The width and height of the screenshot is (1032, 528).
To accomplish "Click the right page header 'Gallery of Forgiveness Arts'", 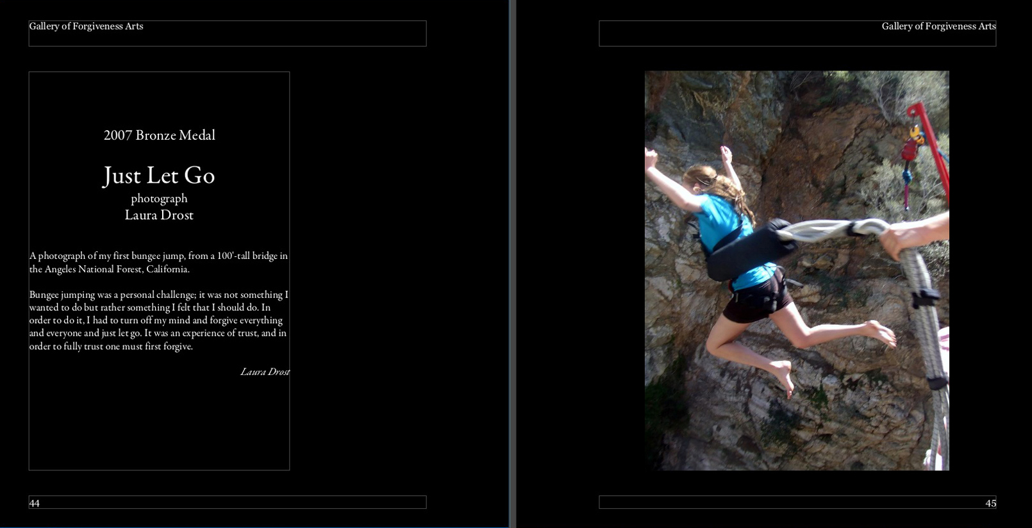I will coord(938,26).
